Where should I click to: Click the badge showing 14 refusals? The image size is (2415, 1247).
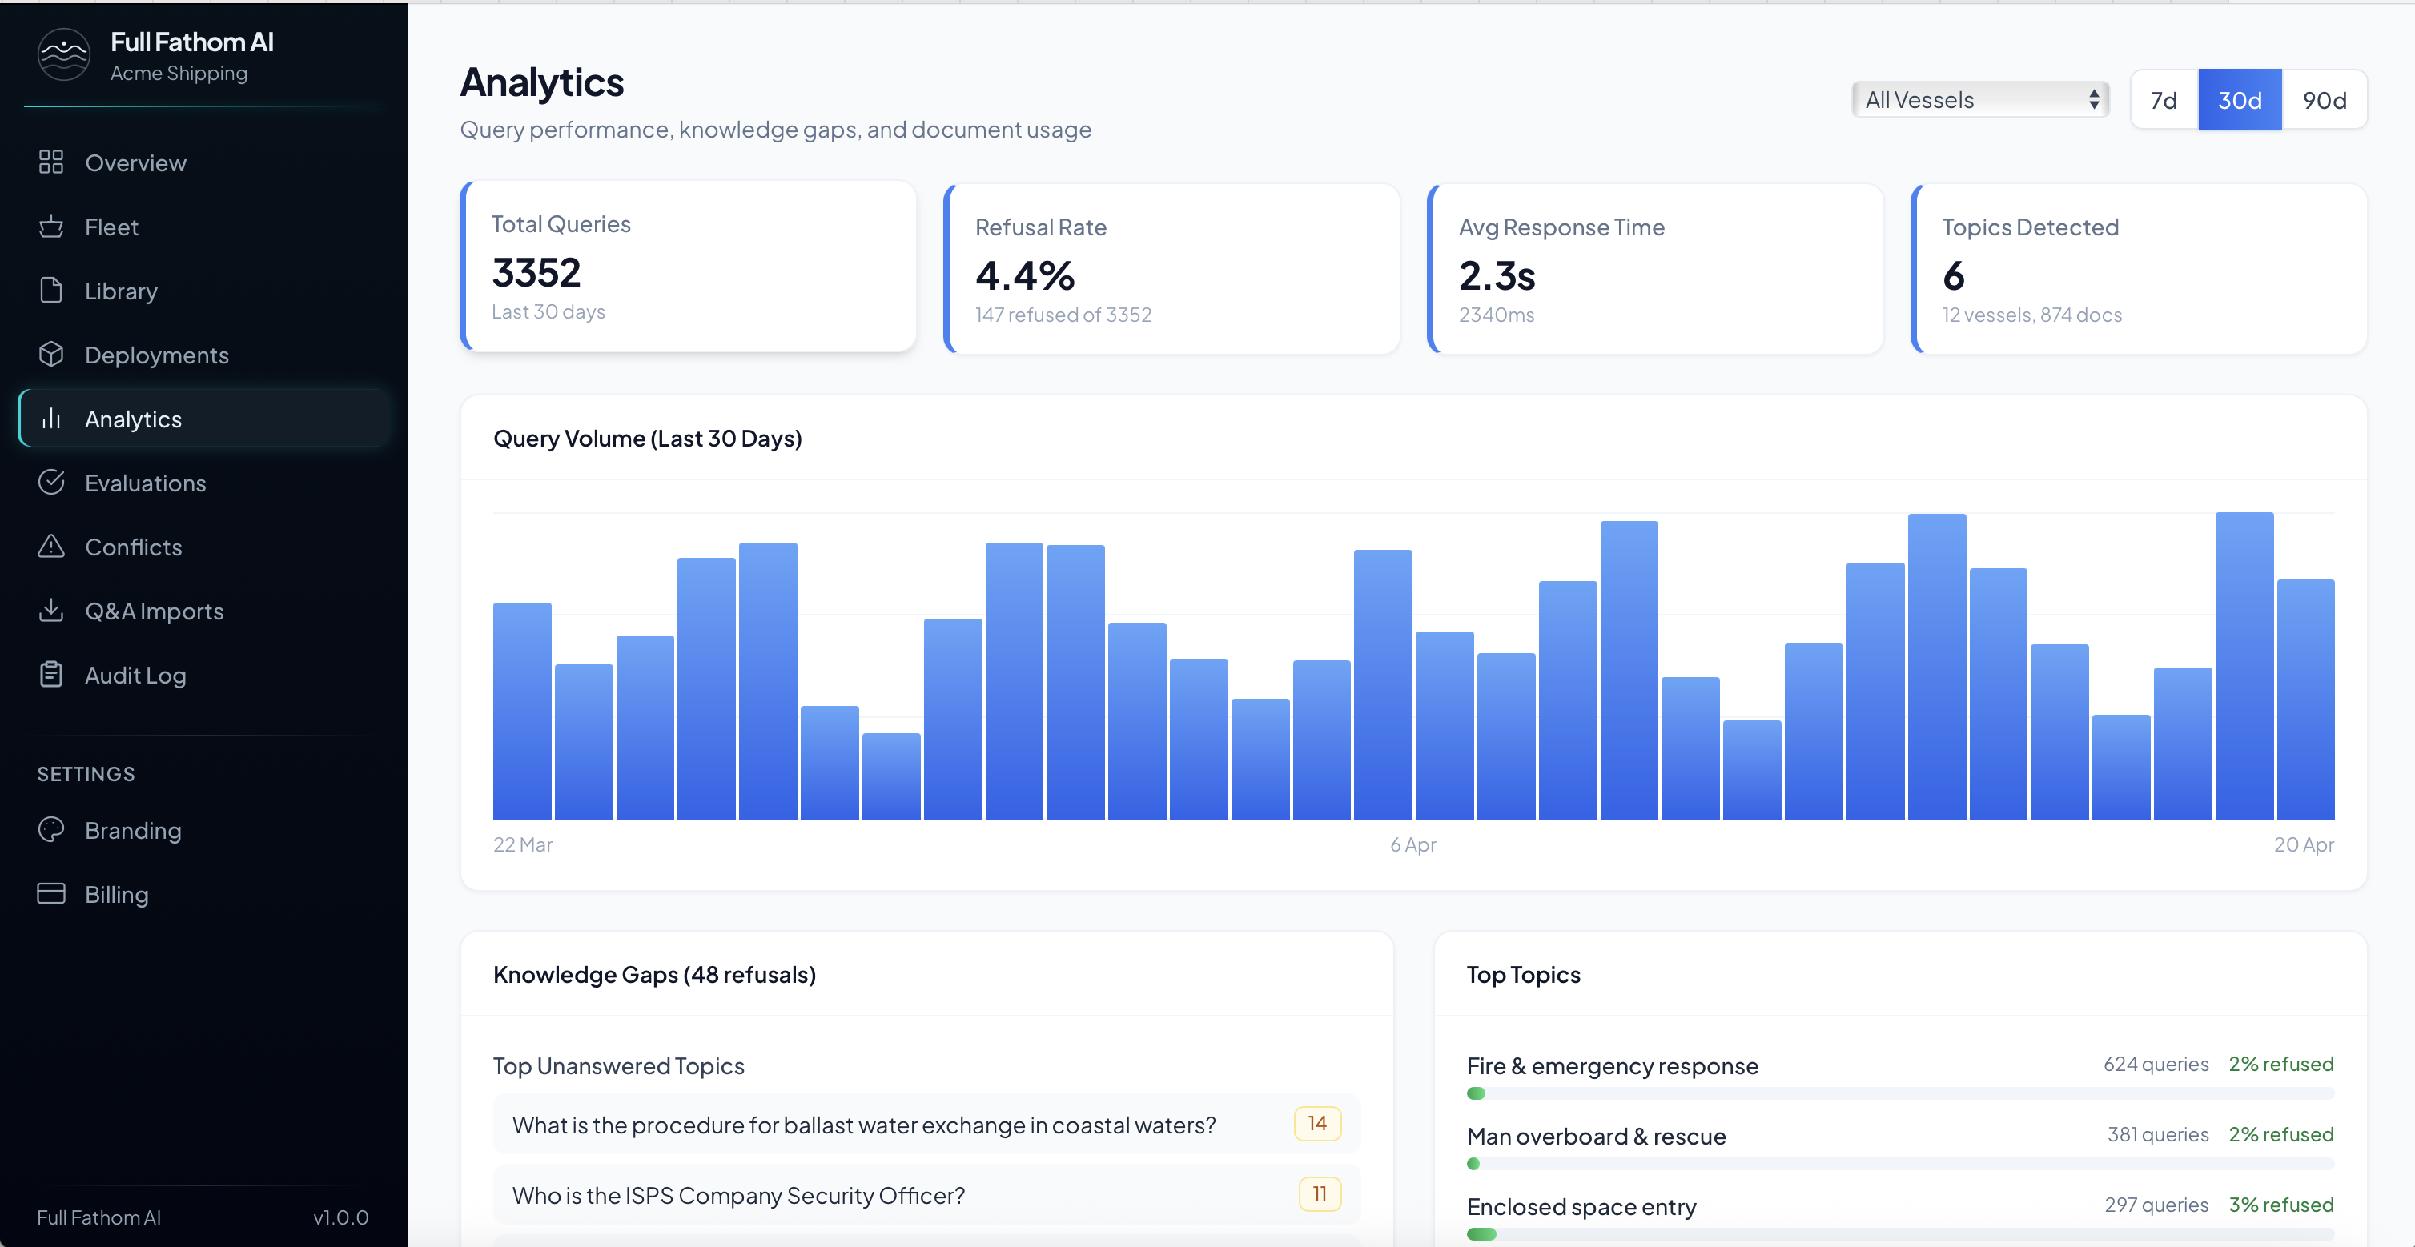(x=1317, y=1122)
